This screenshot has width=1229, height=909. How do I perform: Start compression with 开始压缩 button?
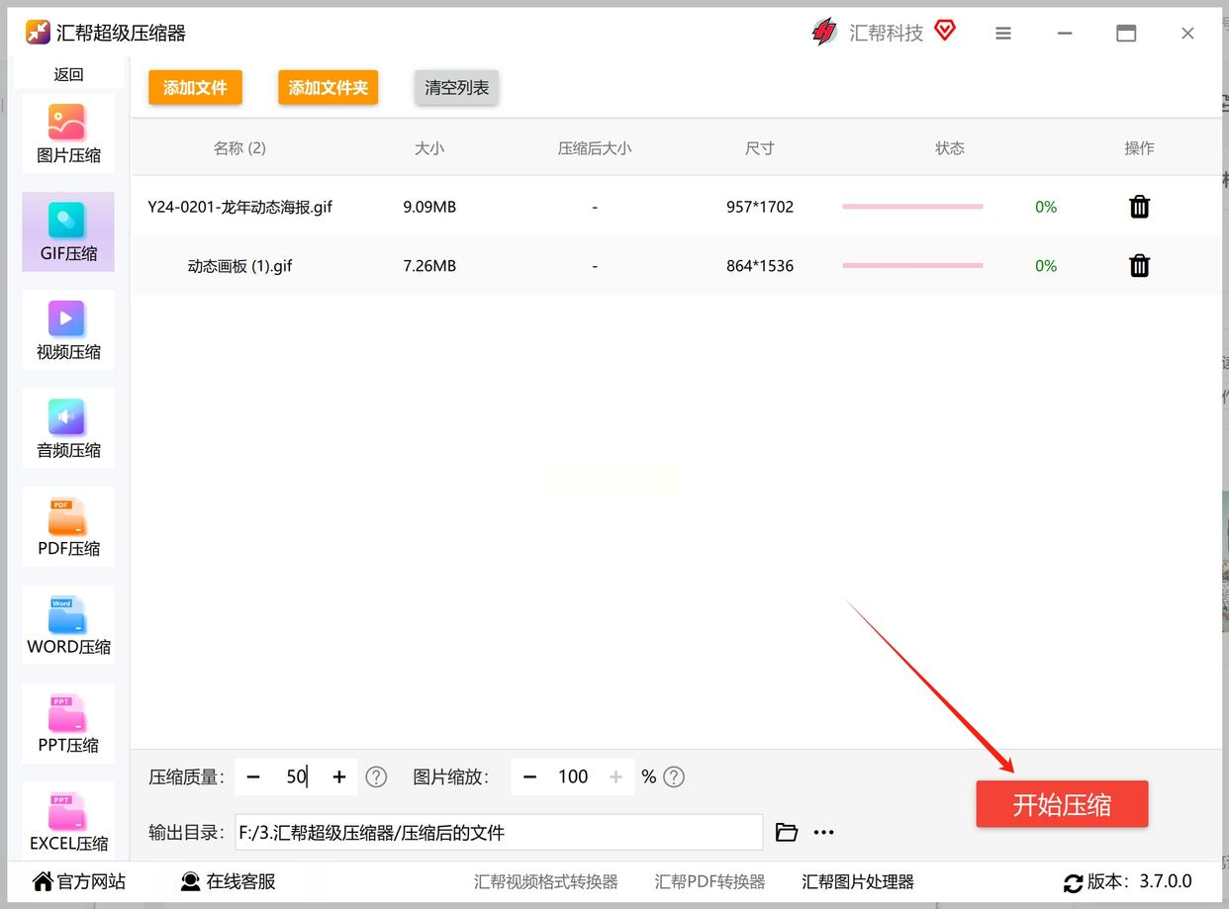[x=1062, y=804]
